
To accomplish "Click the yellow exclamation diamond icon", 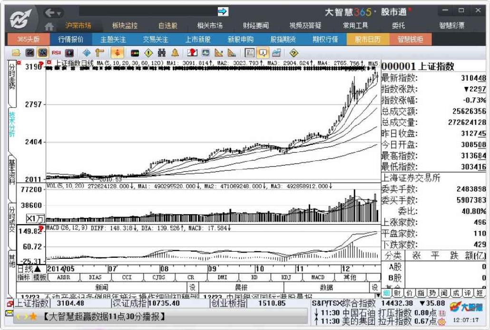I will point(148,53).
